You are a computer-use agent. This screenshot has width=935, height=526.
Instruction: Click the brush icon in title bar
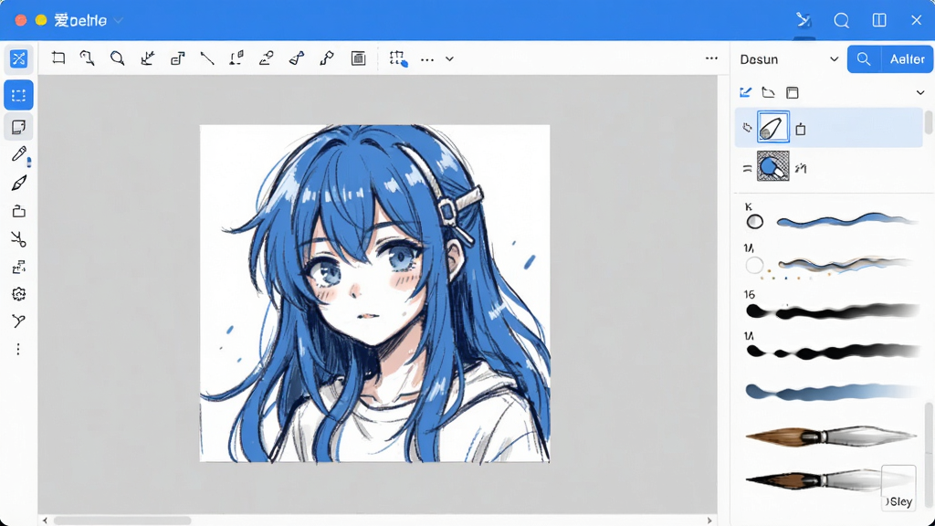(x=804, y=20)
